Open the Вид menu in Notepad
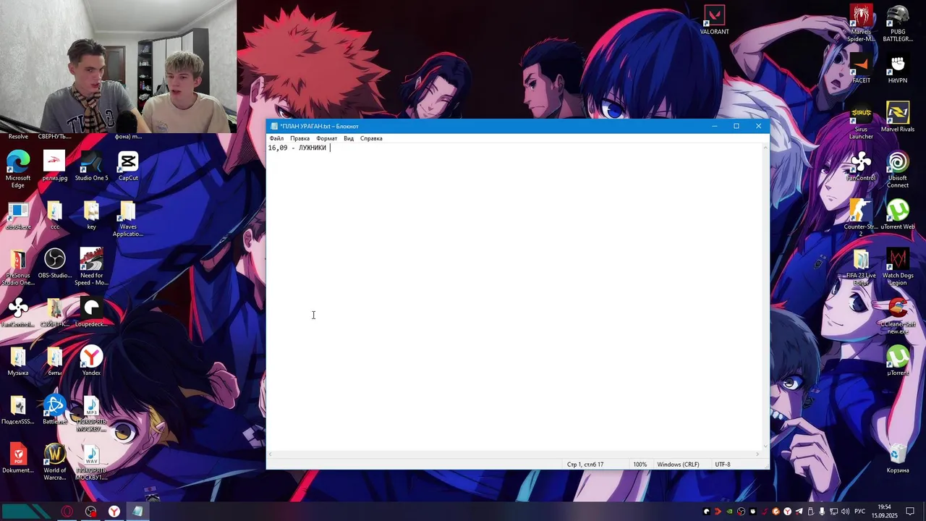Screen dimensions: 926x521 pyautogui.click(x=349, y=138)
